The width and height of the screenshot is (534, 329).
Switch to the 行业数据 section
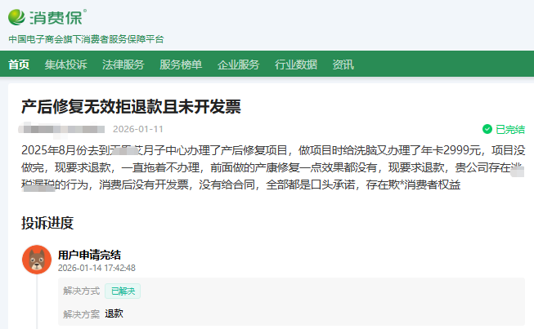(x=295, y=65)
